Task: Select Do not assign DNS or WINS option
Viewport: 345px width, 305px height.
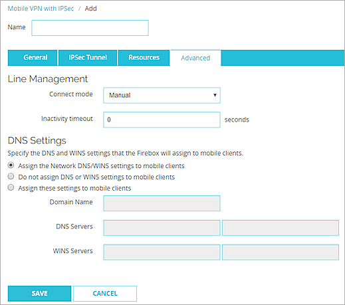Action: [x=11, y=176]
